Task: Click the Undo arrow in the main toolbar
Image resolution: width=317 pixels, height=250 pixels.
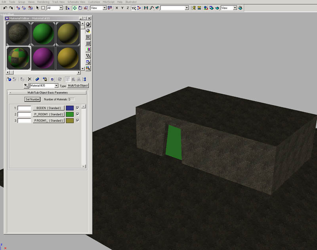Action: (x=4, y=8)
